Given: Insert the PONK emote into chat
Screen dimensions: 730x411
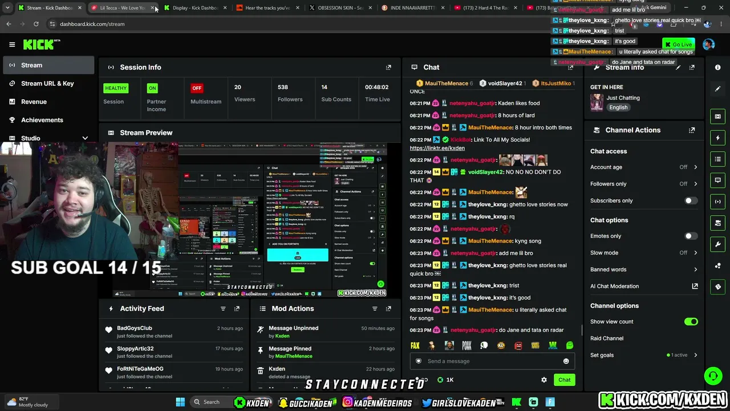Looking at the screenshot, I should [467, 345].
